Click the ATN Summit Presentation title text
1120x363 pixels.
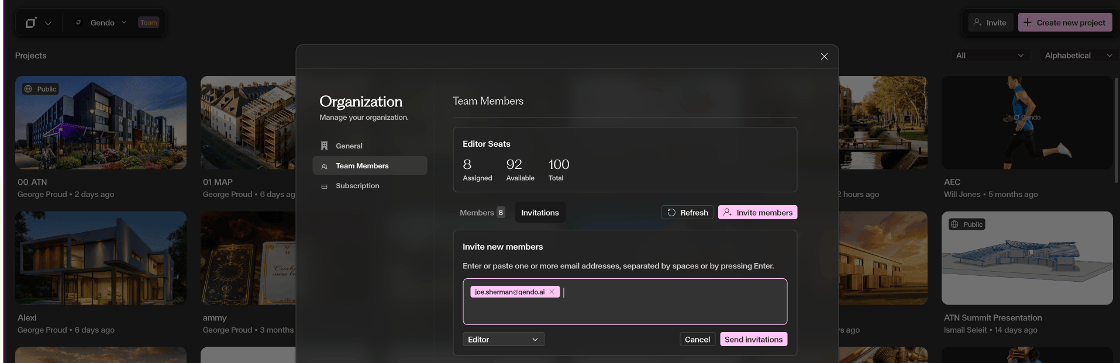993,318
